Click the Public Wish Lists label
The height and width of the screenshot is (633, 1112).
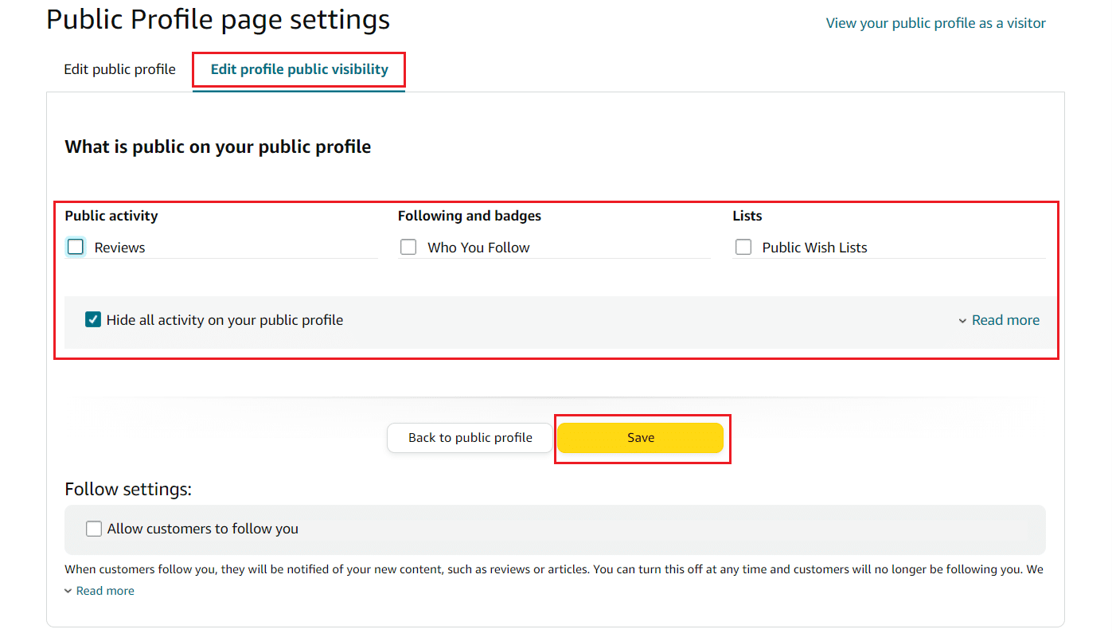[x=814, y=248]
